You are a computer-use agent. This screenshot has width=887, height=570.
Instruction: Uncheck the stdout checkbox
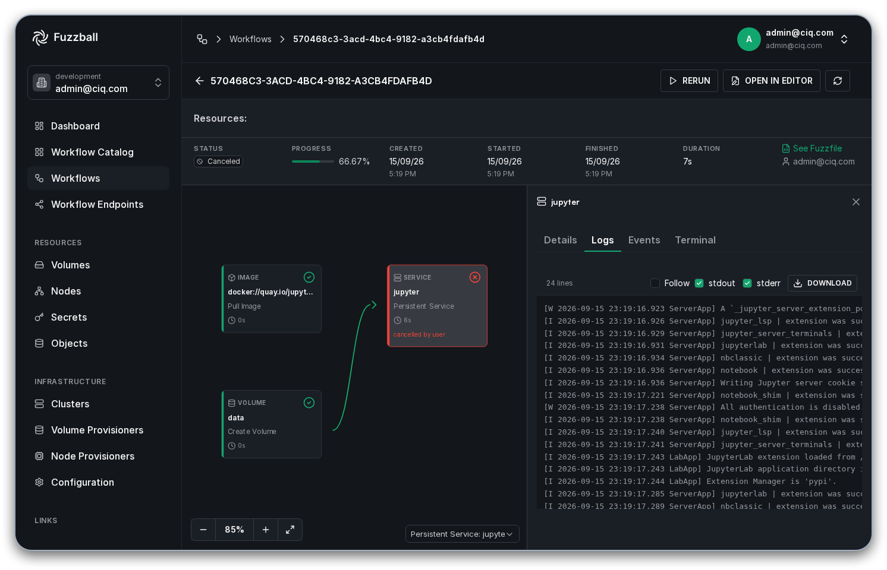[699, 283]
